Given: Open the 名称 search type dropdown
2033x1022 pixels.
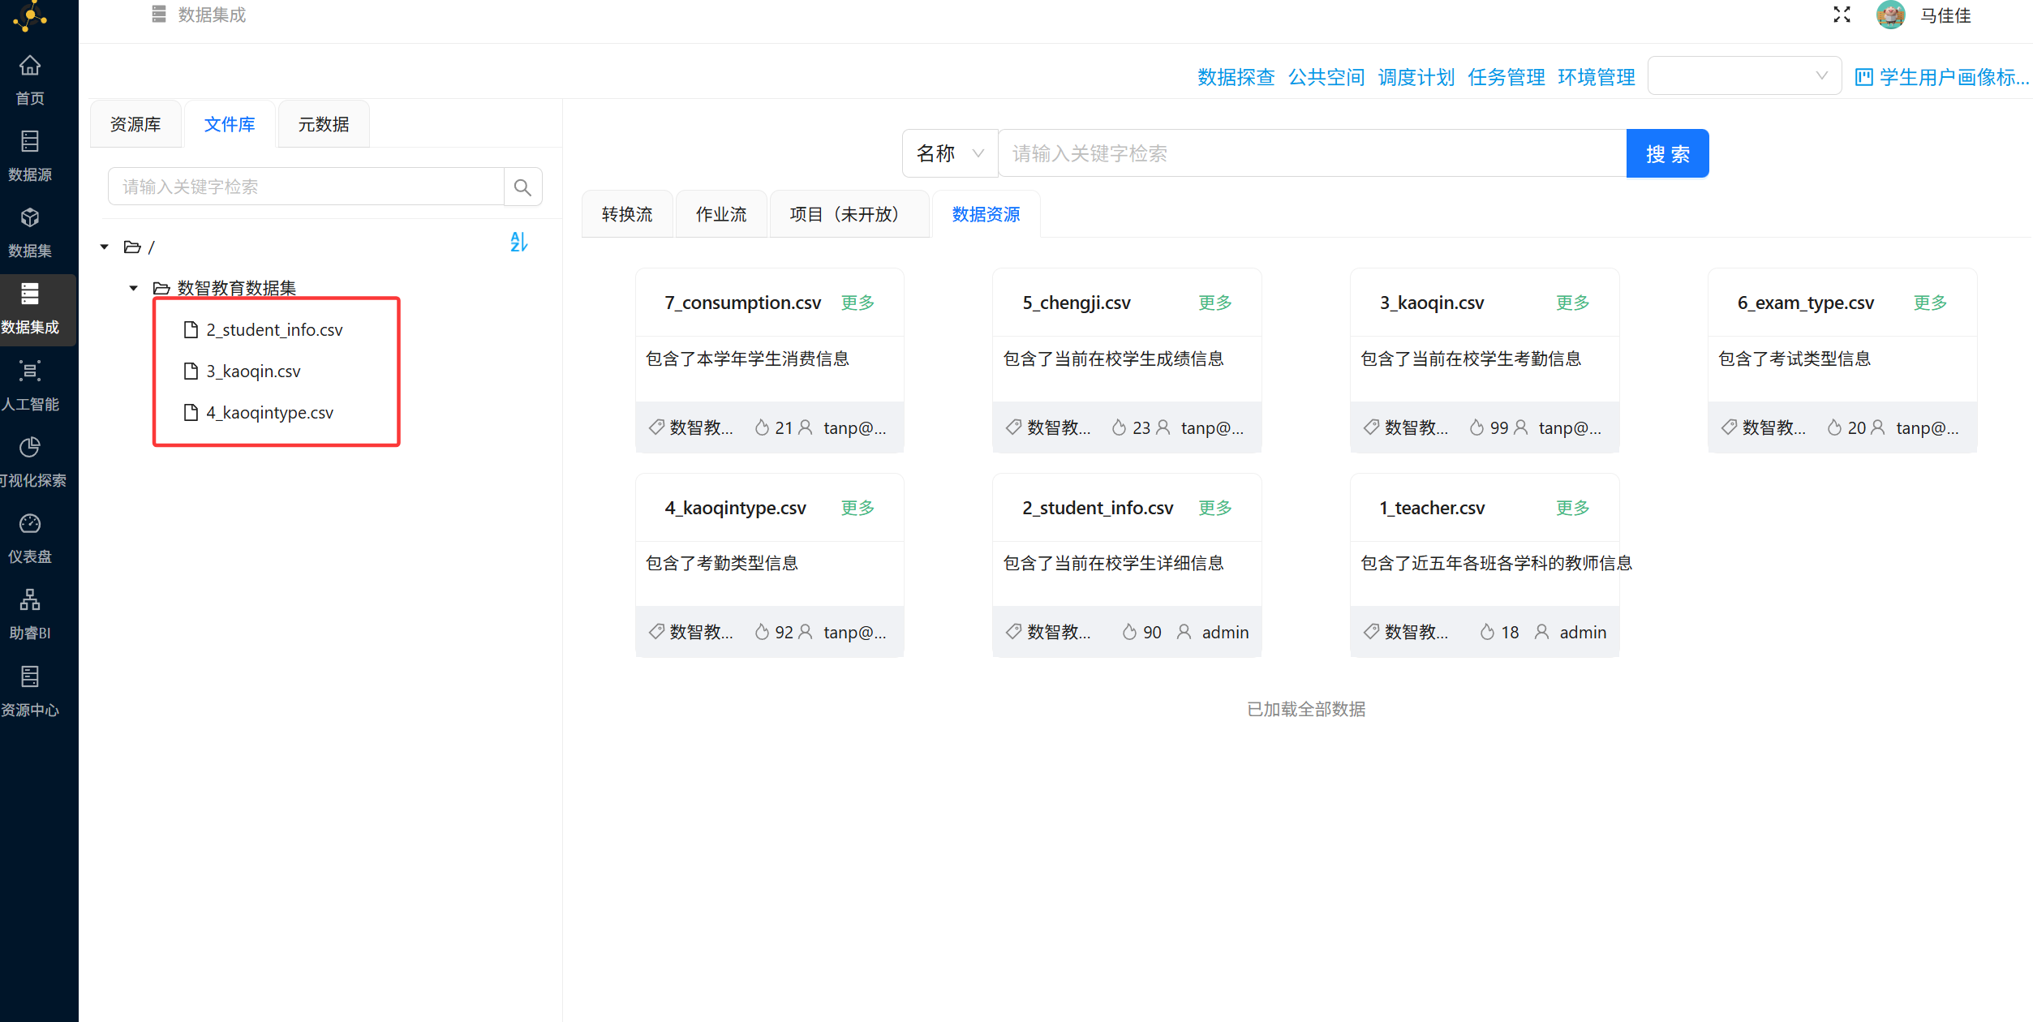Looking at the screenshot, I should tap(950, 153).
